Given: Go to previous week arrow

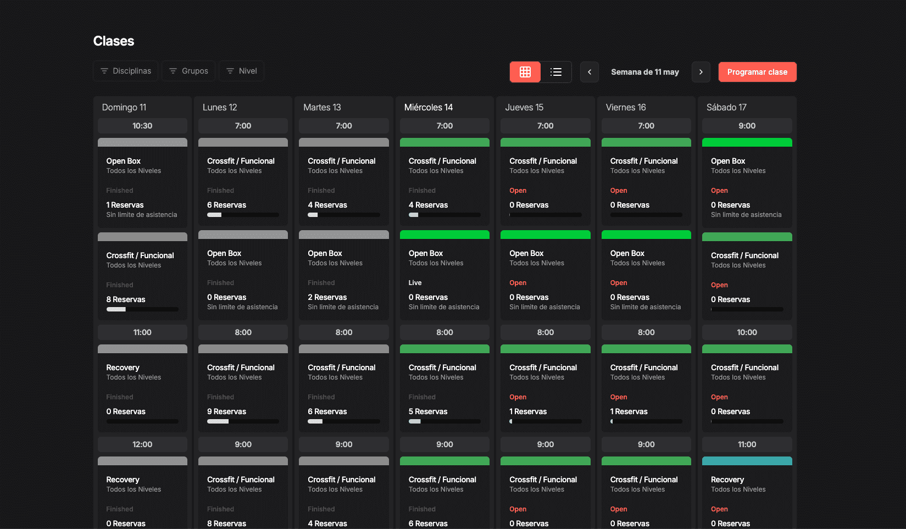Looking at the screenshot, I should 590,72.
